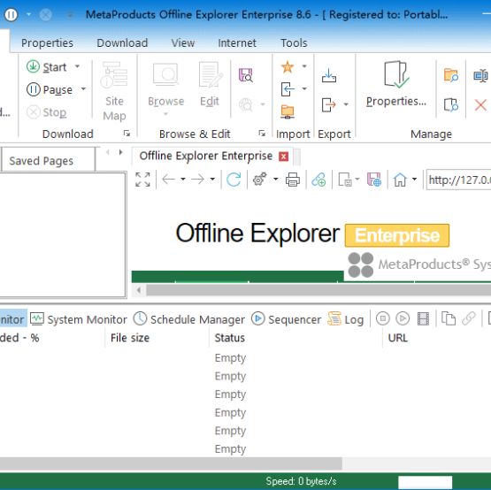
Task: Select the Saved Pages tab
Action: 48,160
